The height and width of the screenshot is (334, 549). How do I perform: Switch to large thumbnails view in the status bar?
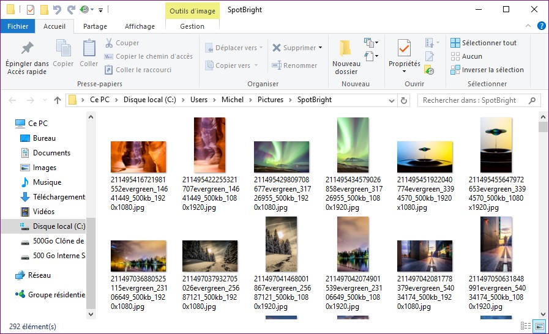(539, 326)
